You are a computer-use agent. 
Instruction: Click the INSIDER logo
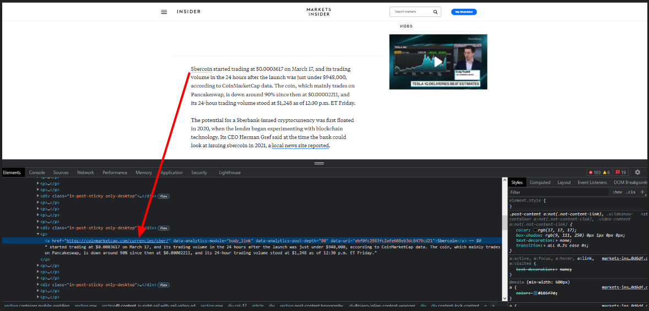(x=189, y=12)
